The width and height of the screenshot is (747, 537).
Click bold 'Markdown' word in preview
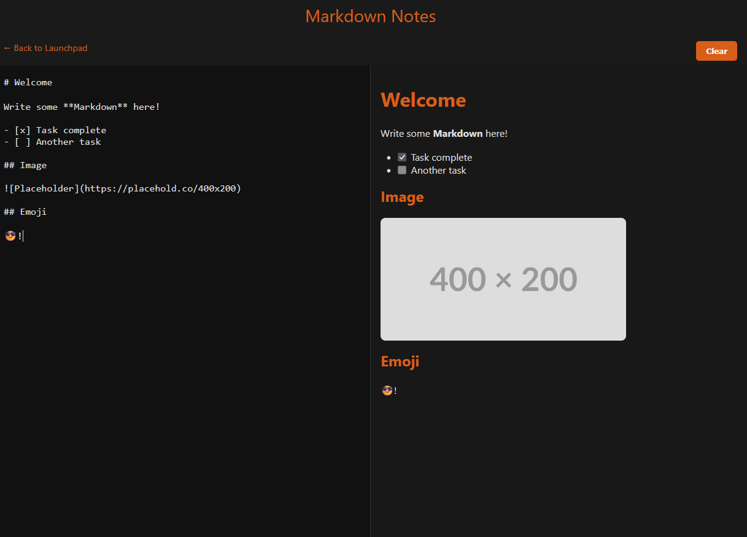[458, 133]
